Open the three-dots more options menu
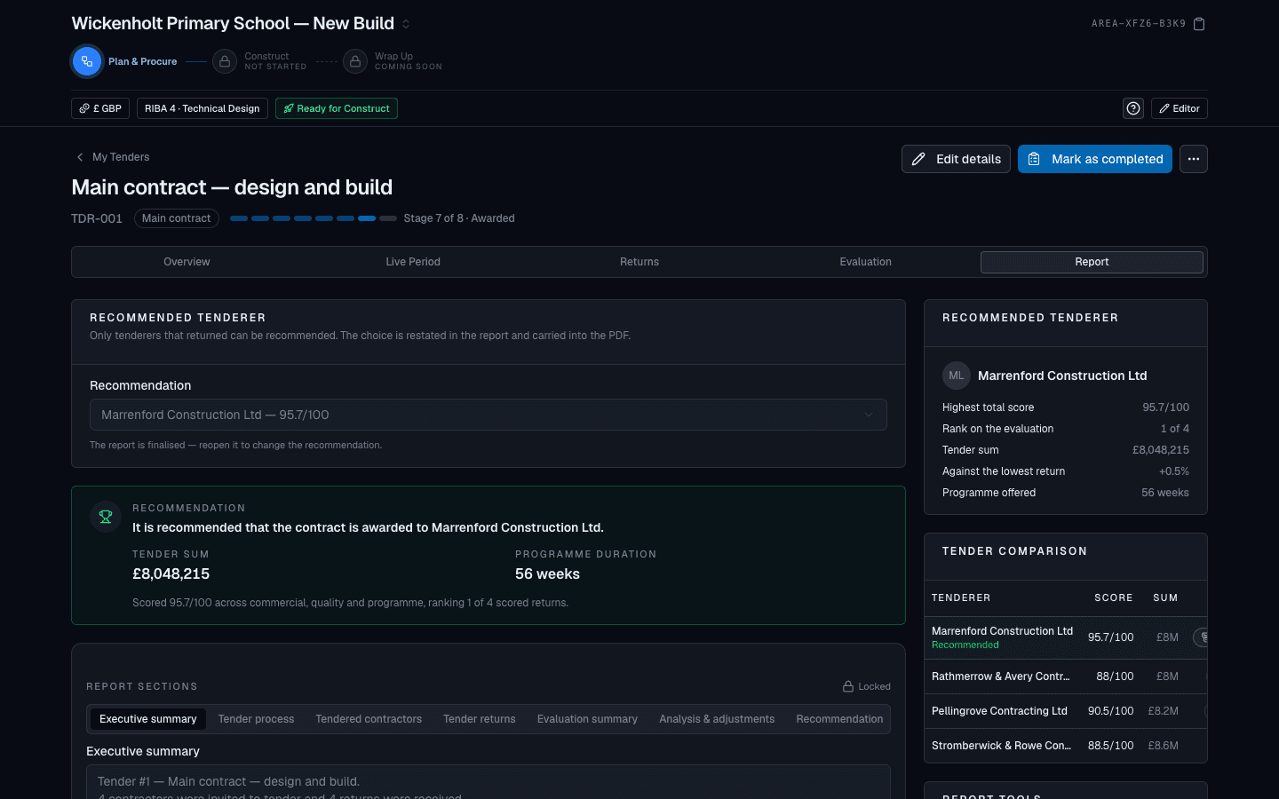 [1194, 159]
